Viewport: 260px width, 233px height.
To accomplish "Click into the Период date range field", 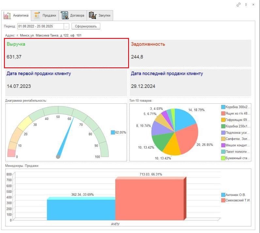I will pos(40,26).
